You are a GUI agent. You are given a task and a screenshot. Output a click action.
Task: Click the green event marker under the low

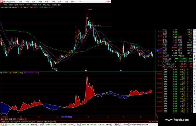click(57, 71)
